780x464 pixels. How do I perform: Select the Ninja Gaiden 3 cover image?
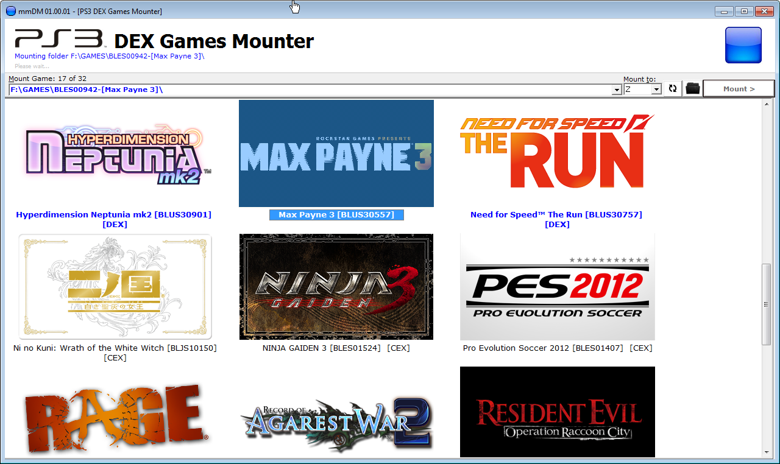(x=336, y=287)
